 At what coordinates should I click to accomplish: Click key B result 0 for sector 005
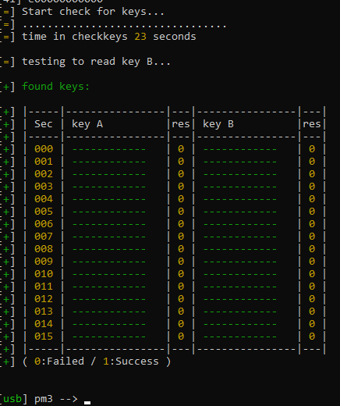(312, 212)
